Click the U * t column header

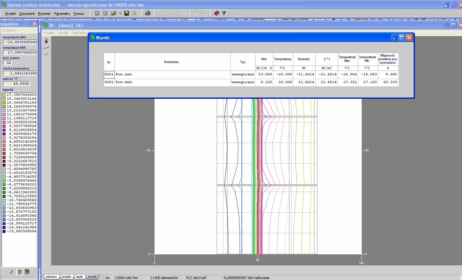(x=327, y=59)
